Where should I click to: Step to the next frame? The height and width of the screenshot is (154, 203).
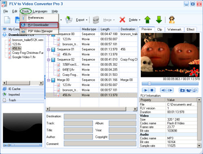click(170, 90)
